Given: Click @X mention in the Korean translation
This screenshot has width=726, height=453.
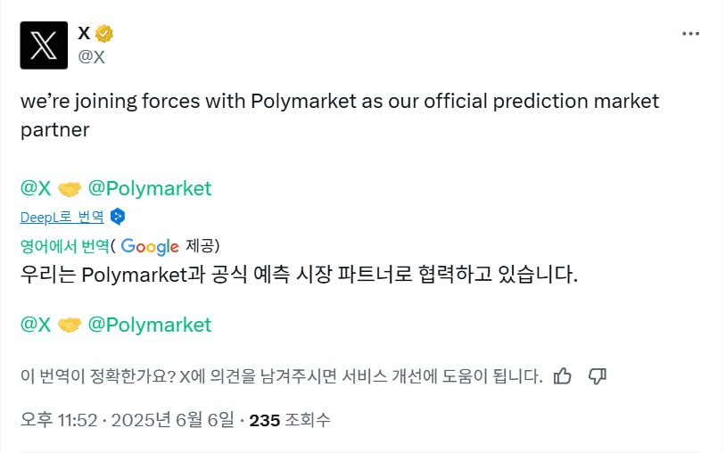Looking at the screenshot, I should [36, 325].
